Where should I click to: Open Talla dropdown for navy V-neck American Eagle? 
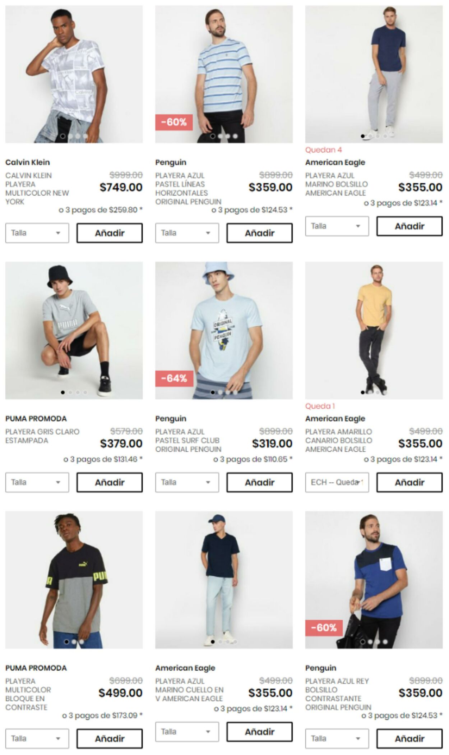point(187,732)
